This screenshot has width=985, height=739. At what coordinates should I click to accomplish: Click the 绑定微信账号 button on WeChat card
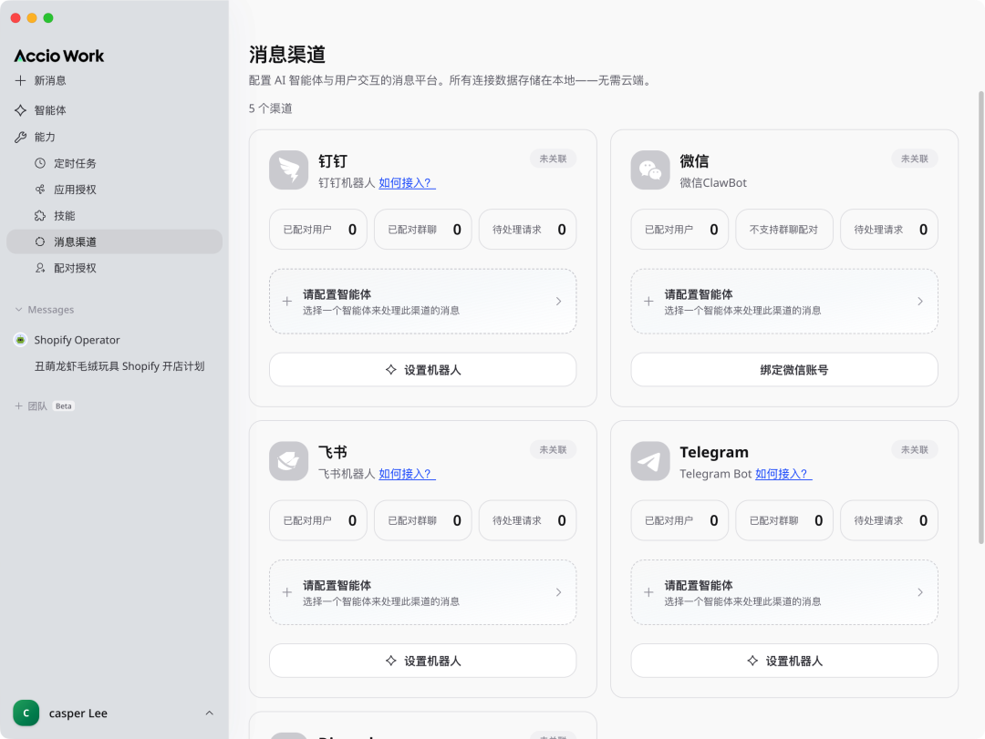click(783, 369)
